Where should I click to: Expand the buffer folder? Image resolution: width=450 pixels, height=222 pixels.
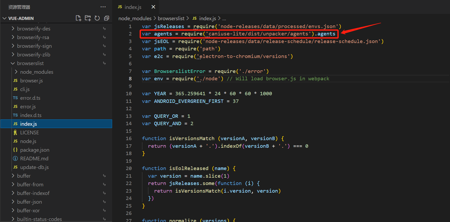(x=56, y=176)
